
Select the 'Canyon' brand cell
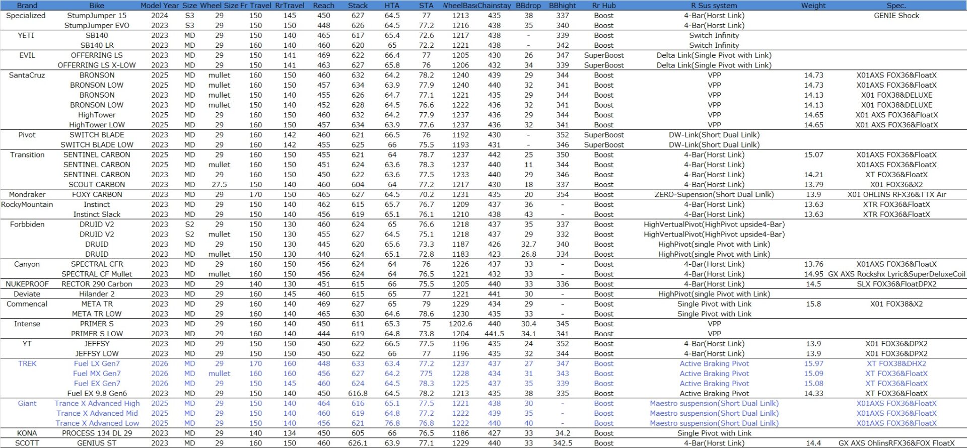tap(27, 264)
